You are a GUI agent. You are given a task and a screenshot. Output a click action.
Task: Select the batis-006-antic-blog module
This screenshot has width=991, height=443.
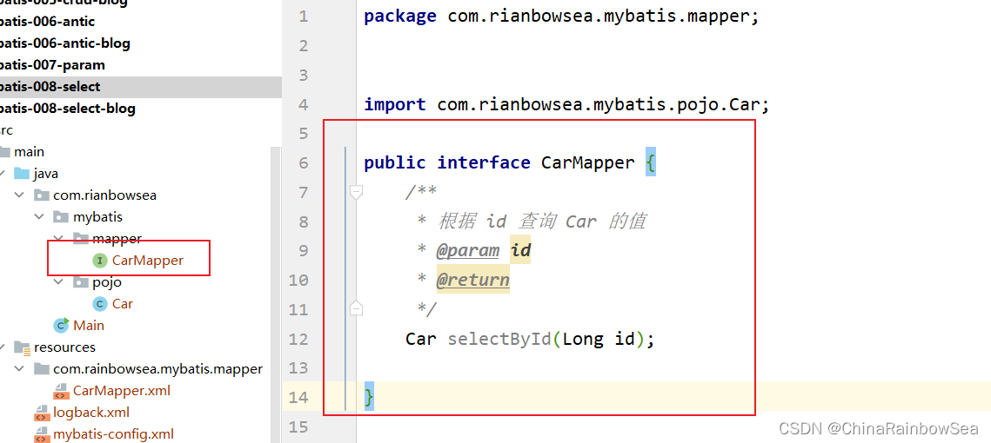pos(64,43)
